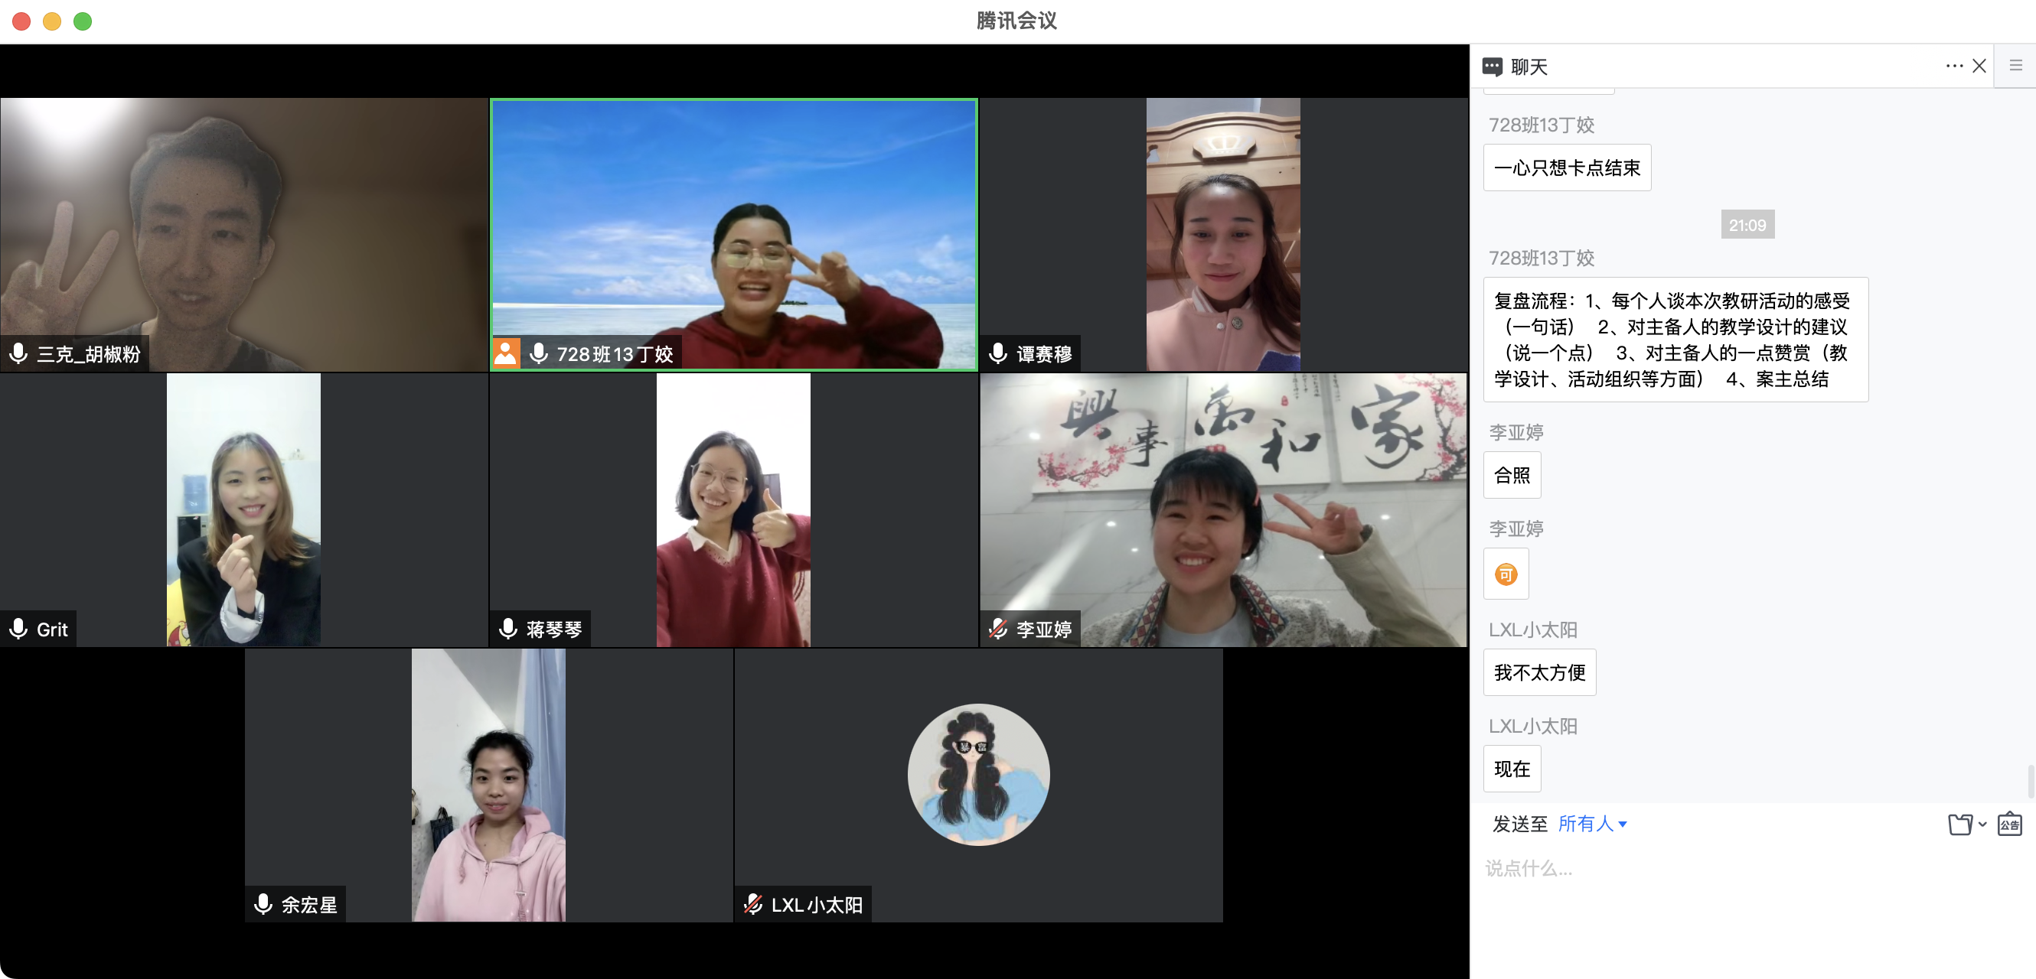Click the dropdown arrow after 所有人

pyautogui.click(x=1623, y=825)
